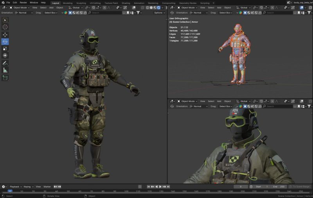
Task: Activate the Rotate tool
Action: [x=5, y=42]
